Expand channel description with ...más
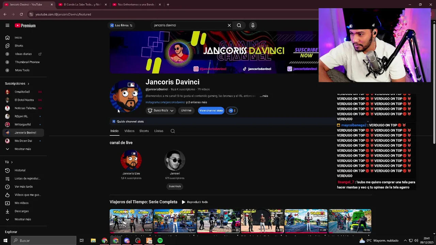This screenshot has width=436, height=245. coord(264,96)
